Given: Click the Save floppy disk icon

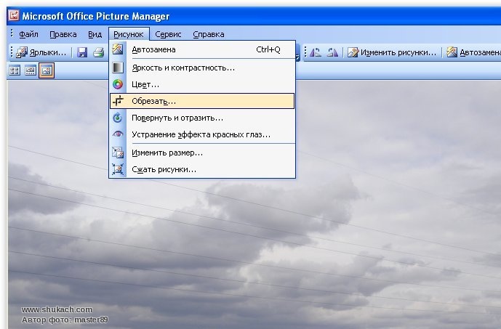Looking at the screenshot, I should (x=82, y=52).
